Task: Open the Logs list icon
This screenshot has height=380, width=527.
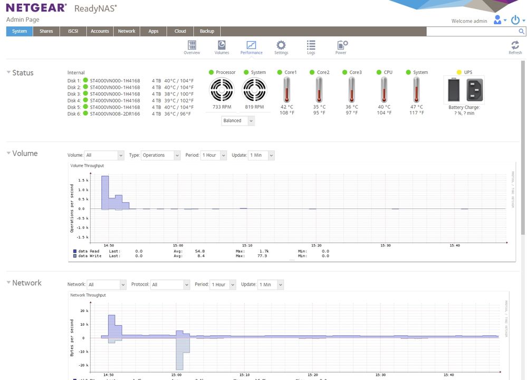Action: [x=311, y=45]
